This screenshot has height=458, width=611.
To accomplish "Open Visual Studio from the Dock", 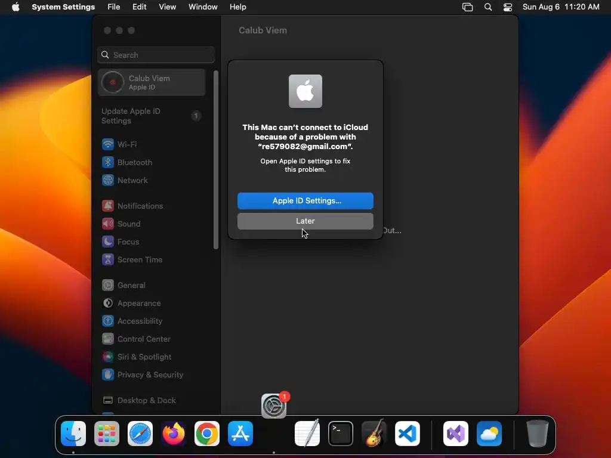I will (456, 434).
